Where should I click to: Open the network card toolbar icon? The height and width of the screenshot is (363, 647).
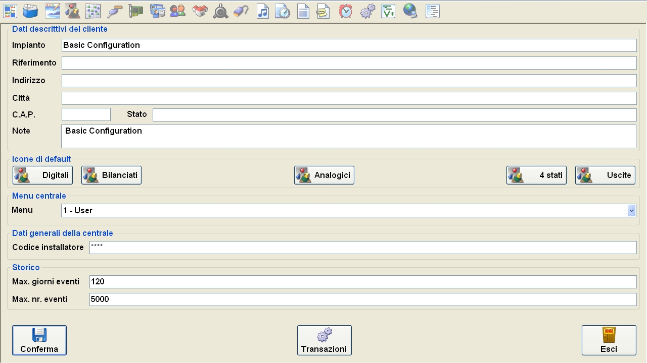point(135,11)
